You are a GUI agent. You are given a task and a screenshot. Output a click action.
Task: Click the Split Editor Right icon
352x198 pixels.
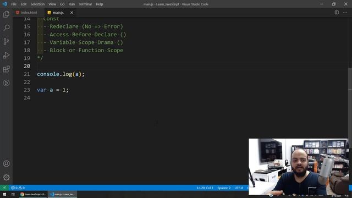coord(337,13)
